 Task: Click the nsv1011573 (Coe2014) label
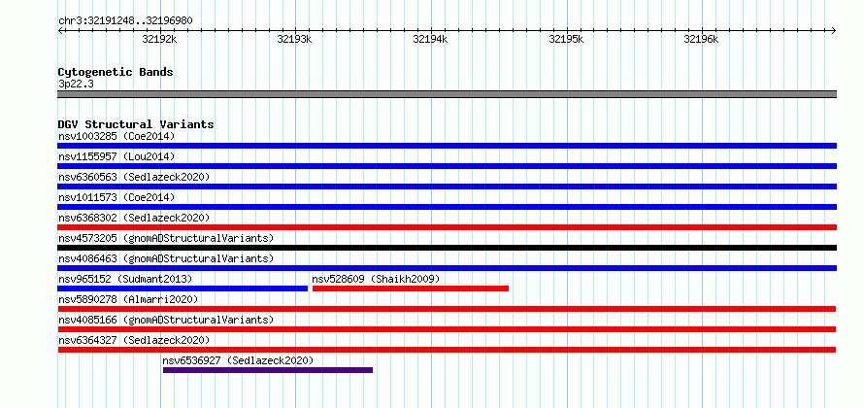pos(116,197)
